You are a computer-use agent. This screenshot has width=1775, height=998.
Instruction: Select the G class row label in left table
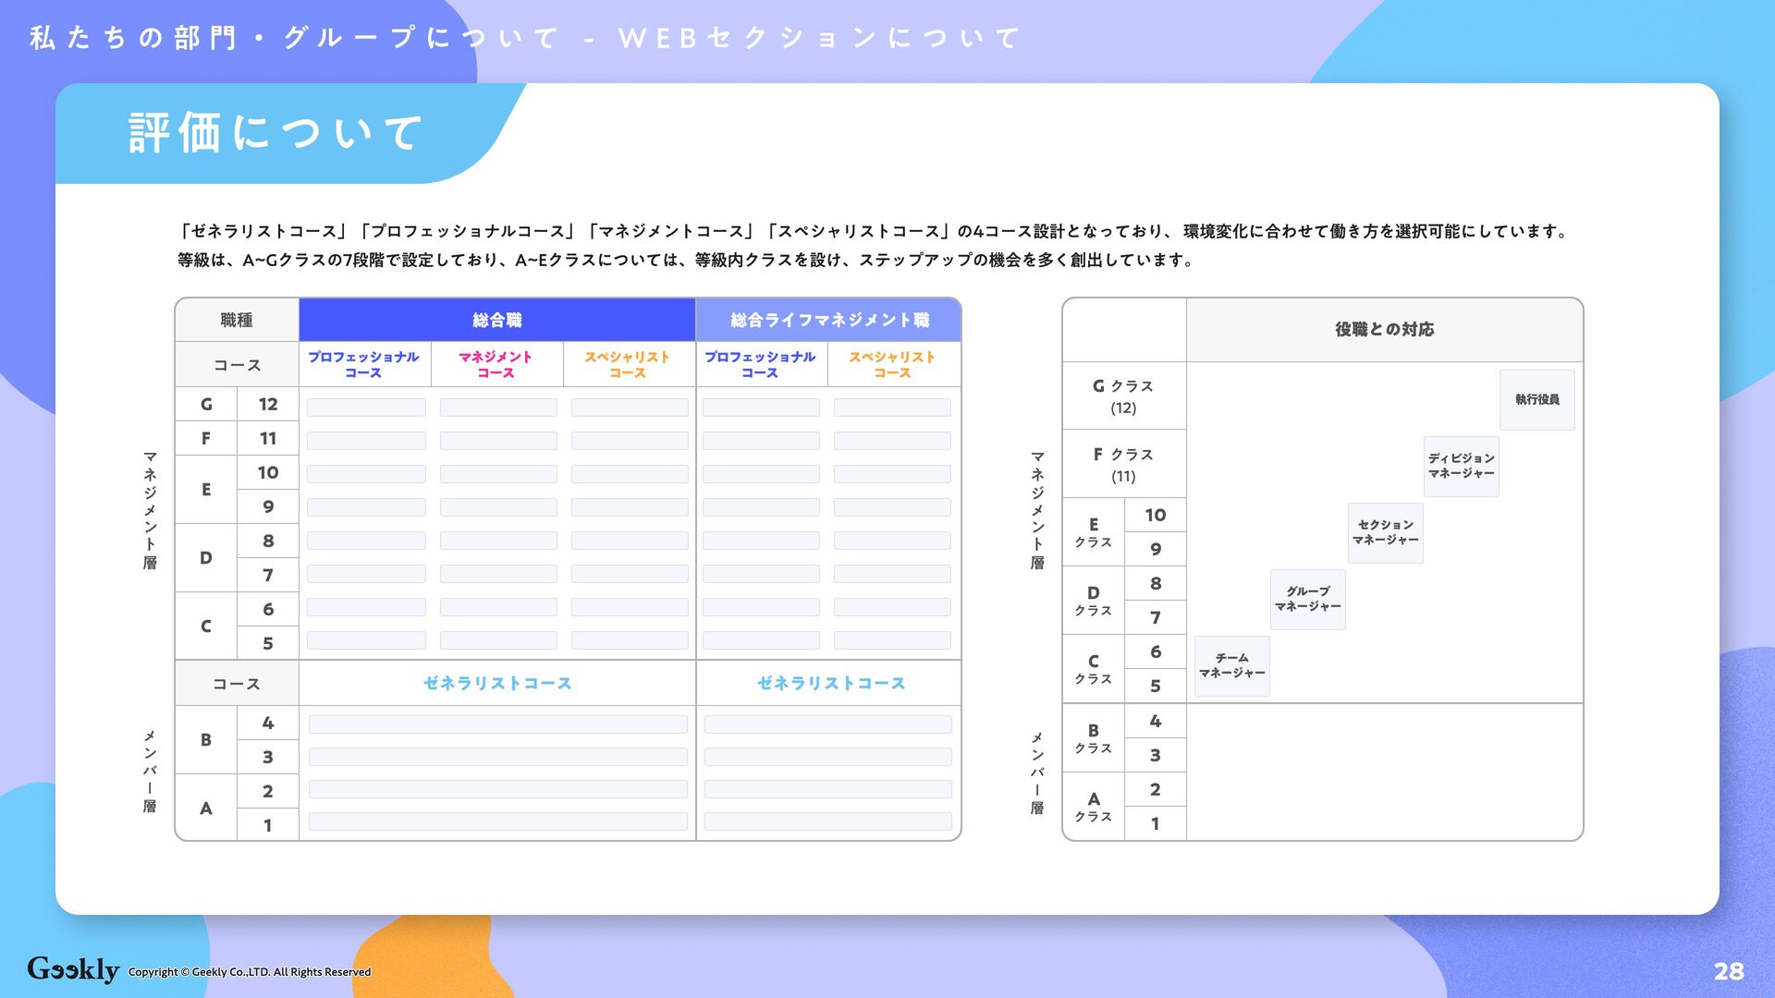pos(206,404)
